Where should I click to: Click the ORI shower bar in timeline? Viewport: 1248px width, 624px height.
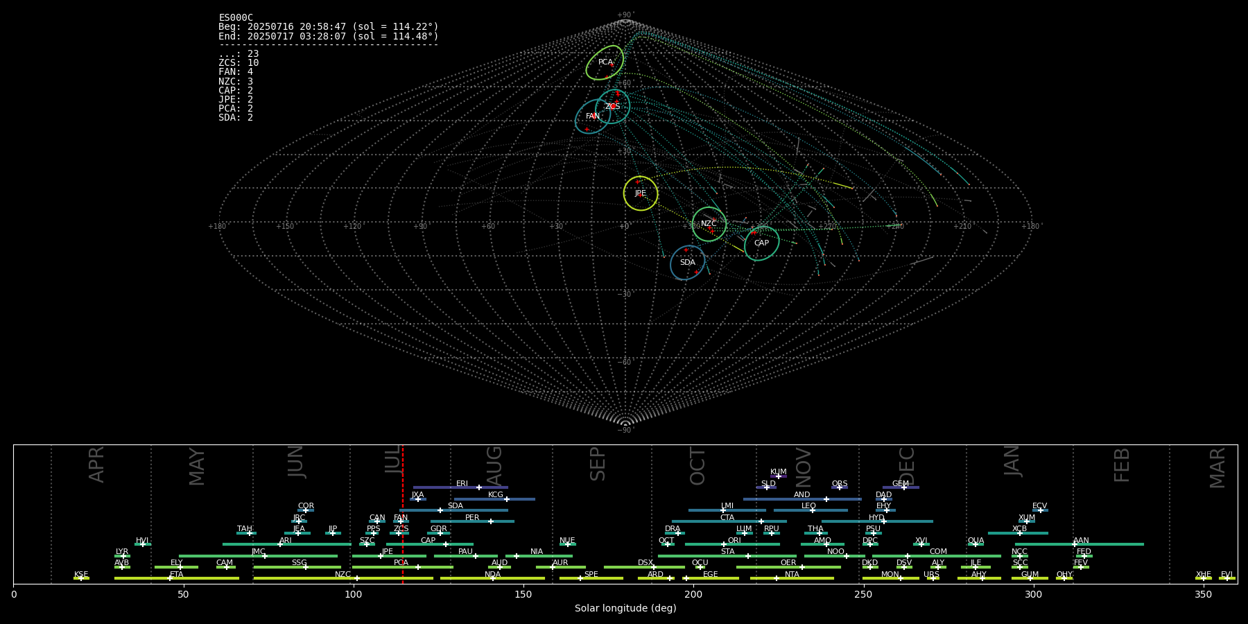coord(732,544)
